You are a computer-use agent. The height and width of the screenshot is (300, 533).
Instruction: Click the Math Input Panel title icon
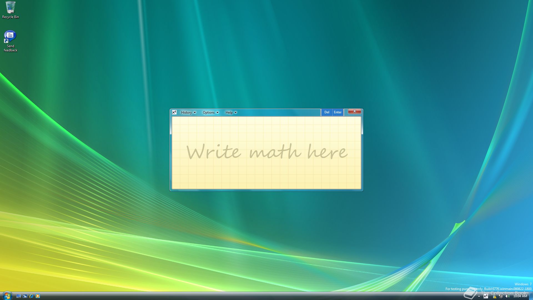click(x=174, y=112)
